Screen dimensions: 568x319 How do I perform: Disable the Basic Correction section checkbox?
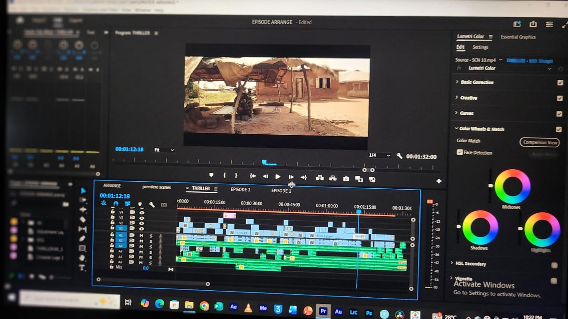560,82
